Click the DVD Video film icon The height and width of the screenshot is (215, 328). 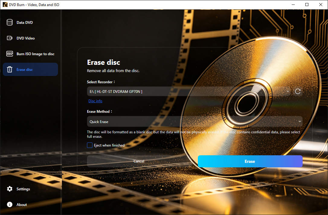click(x=10, y=38)
